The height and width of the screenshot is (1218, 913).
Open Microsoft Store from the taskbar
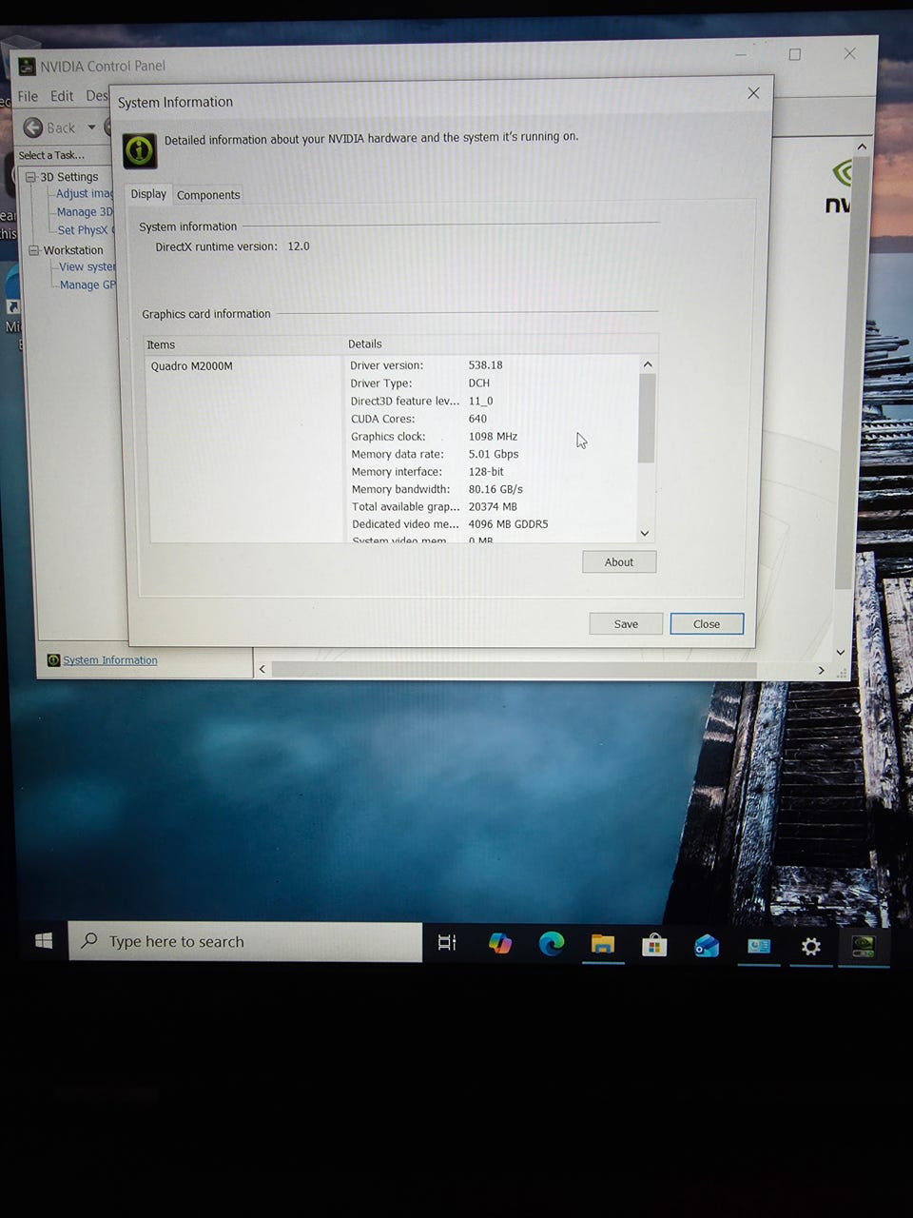(654, 945)
